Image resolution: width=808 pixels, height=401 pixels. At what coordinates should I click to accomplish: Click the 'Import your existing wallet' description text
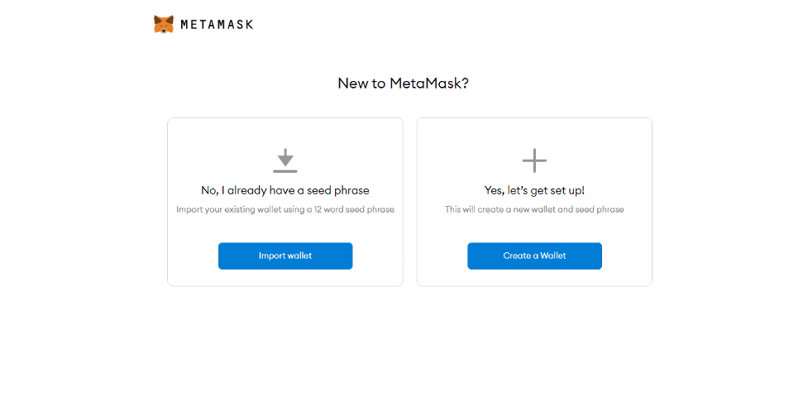(x=285, y=210)
